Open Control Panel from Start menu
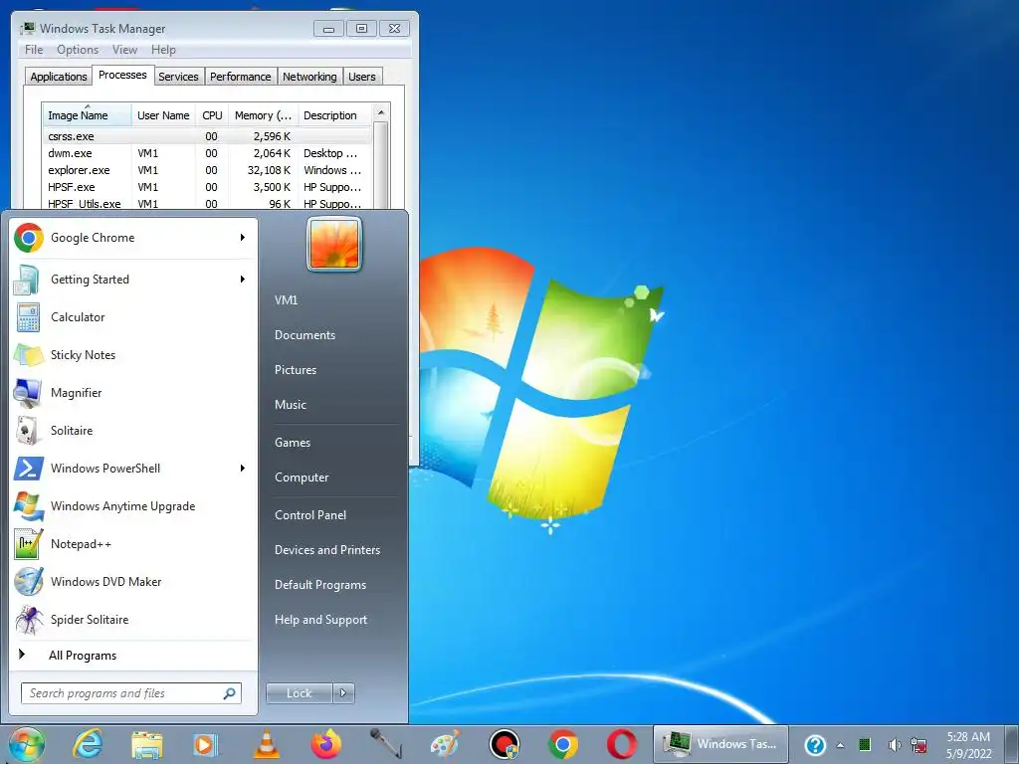The image size is (1019, 764). 310,515
